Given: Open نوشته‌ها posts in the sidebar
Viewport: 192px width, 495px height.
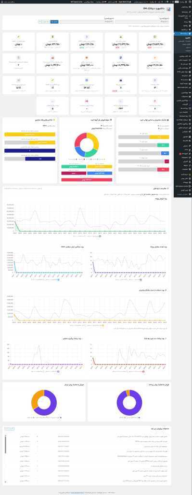Looking at the screenshot, I should click(182, 12).
